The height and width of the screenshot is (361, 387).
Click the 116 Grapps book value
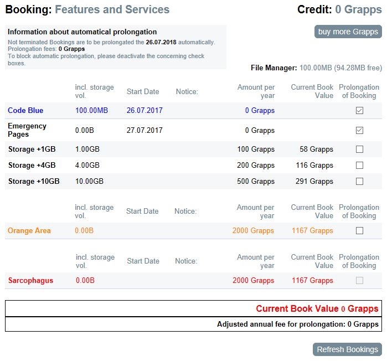pyautogui.click(x=314, y=166)
